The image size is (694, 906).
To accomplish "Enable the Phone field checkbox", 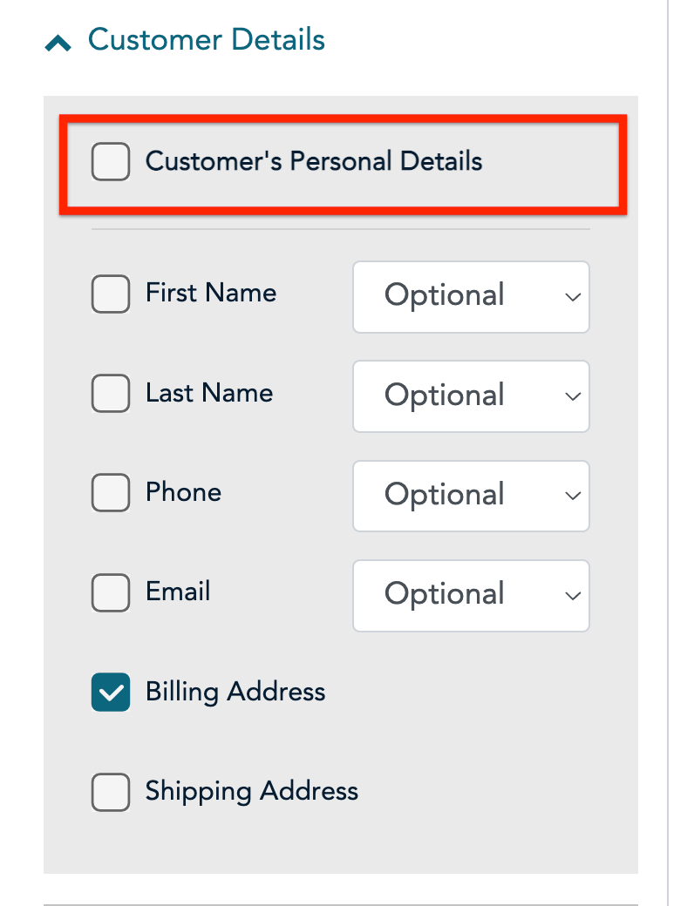I will tap(111, 492).
